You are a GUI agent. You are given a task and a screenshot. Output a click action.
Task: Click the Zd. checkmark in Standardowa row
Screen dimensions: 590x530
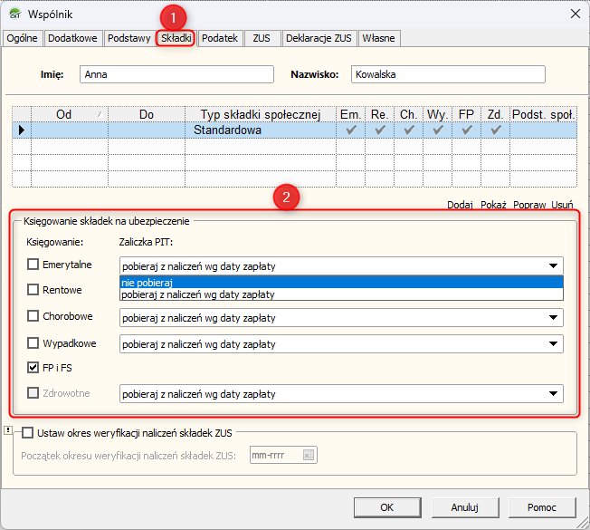click(x=495, y=130)
